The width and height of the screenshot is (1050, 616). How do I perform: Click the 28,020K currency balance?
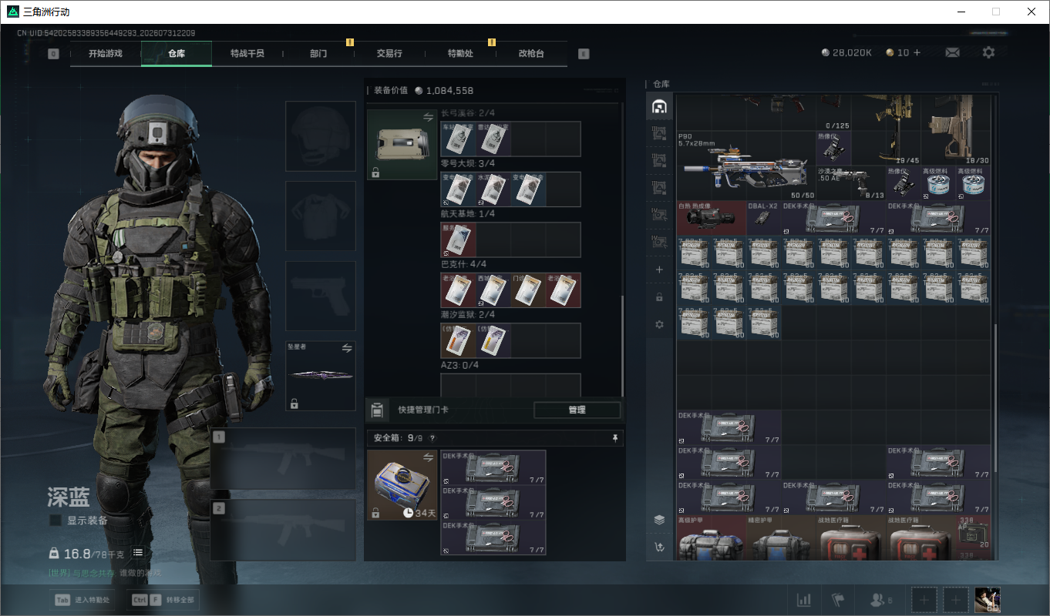coord(846,52)
